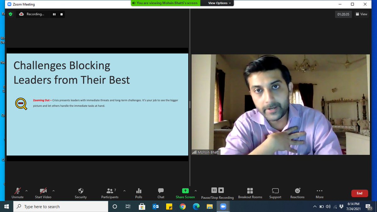Viewport: 377px width, 212px height.
Task: Click Mohsin Bhatti's video feed
Action: click(x=281, y=105)
